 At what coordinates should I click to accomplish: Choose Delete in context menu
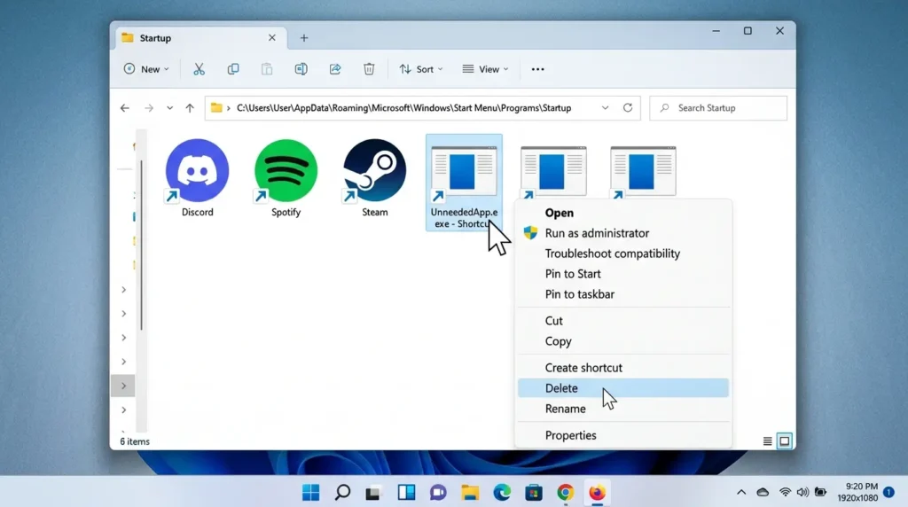623,387
